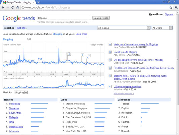Viewport: 179px width, 135px height.
Task: Click the Indonesian language entry
Action: (x=127, y=113)
